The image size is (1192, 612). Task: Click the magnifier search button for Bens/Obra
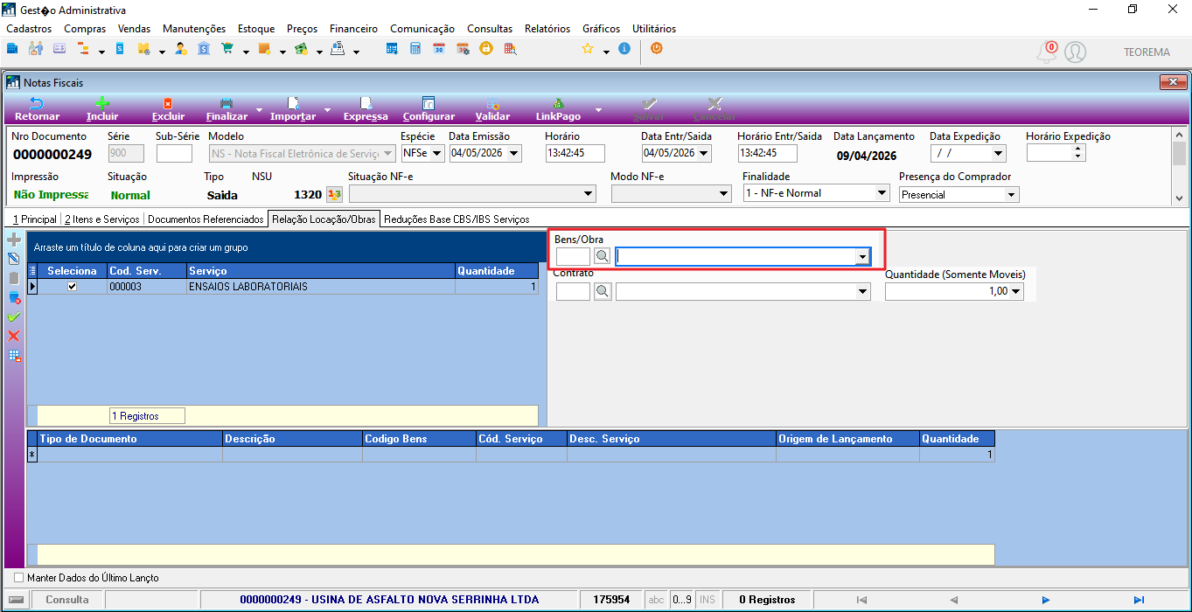pyautogui.click(x=603, y=256)
